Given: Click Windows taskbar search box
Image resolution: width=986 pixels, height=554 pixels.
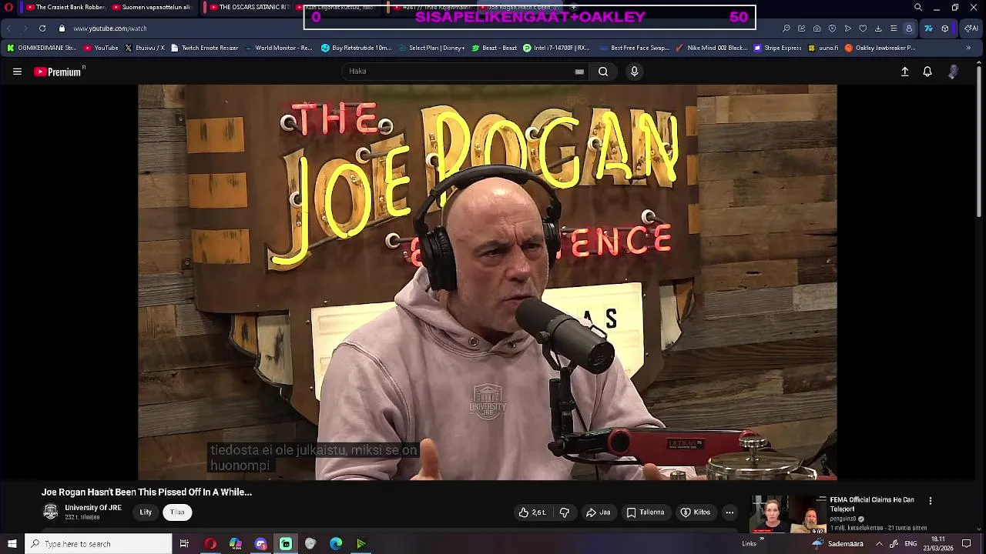Looking at the screenshot, I should (98, 544).
